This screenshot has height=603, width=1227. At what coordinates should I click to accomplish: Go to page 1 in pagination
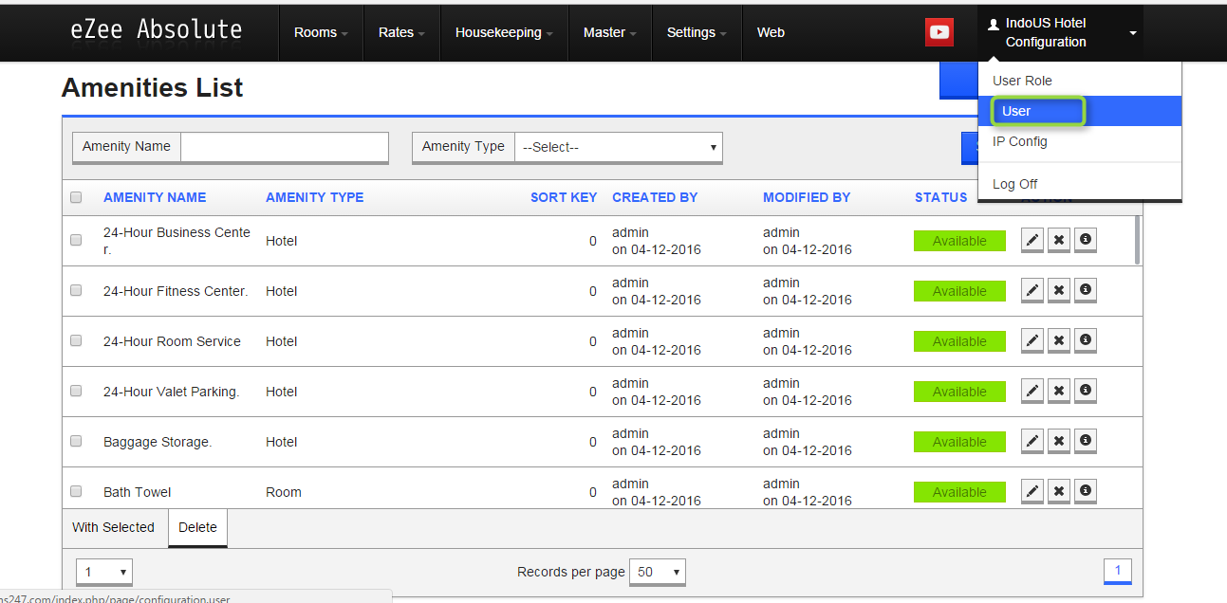tap(1118, 571)
